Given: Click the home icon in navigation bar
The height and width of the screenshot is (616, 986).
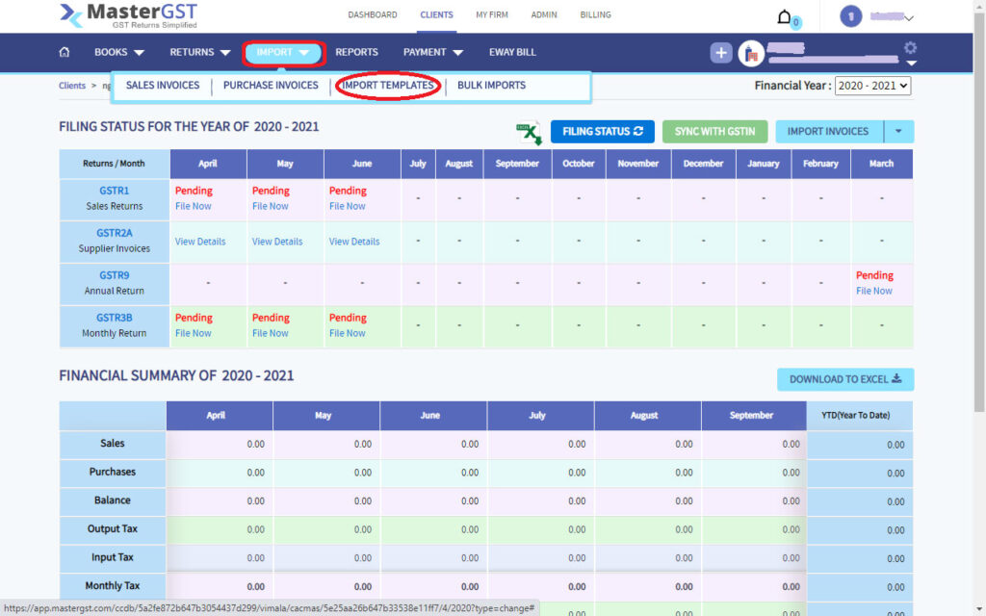Looking at the screenshot, I should coord(65,52).
